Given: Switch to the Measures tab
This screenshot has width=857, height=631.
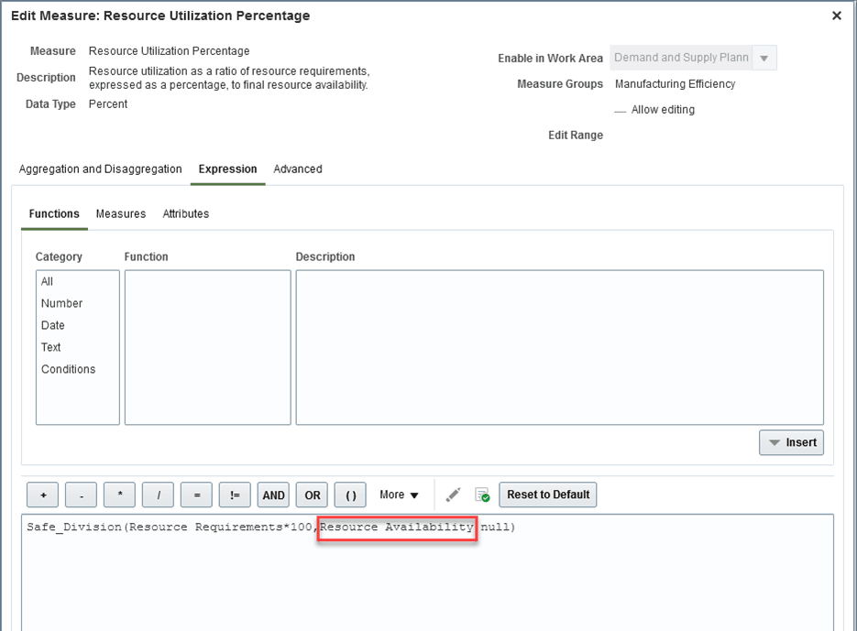Looking at the screenshot, I should pyautogui.click(x=121, y=213).
